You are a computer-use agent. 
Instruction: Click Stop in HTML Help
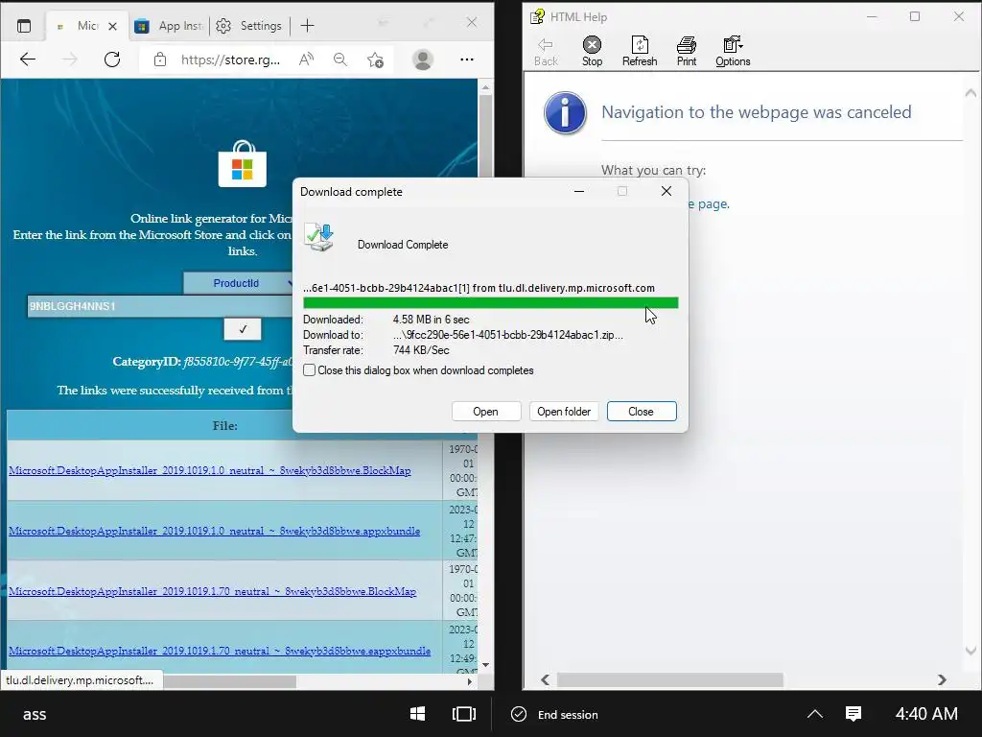pos(592,51)
